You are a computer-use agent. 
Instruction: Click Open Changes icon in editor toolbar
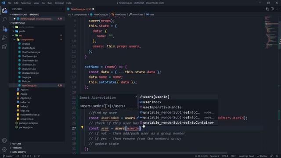click(267, 9)
